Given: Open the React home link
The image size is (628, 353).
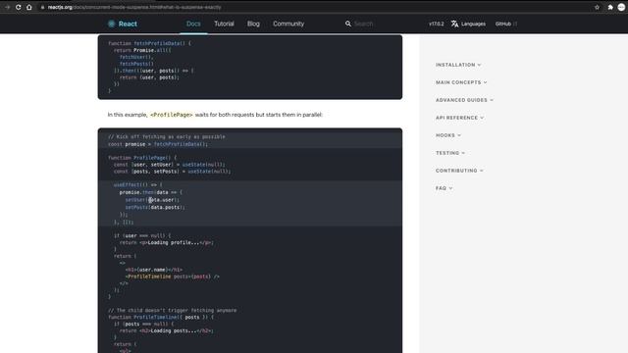Looking at the screenshot, I should click(x=123, y=24).
